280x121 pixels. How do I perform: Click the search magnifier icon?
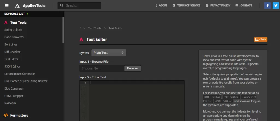(62, 5)
